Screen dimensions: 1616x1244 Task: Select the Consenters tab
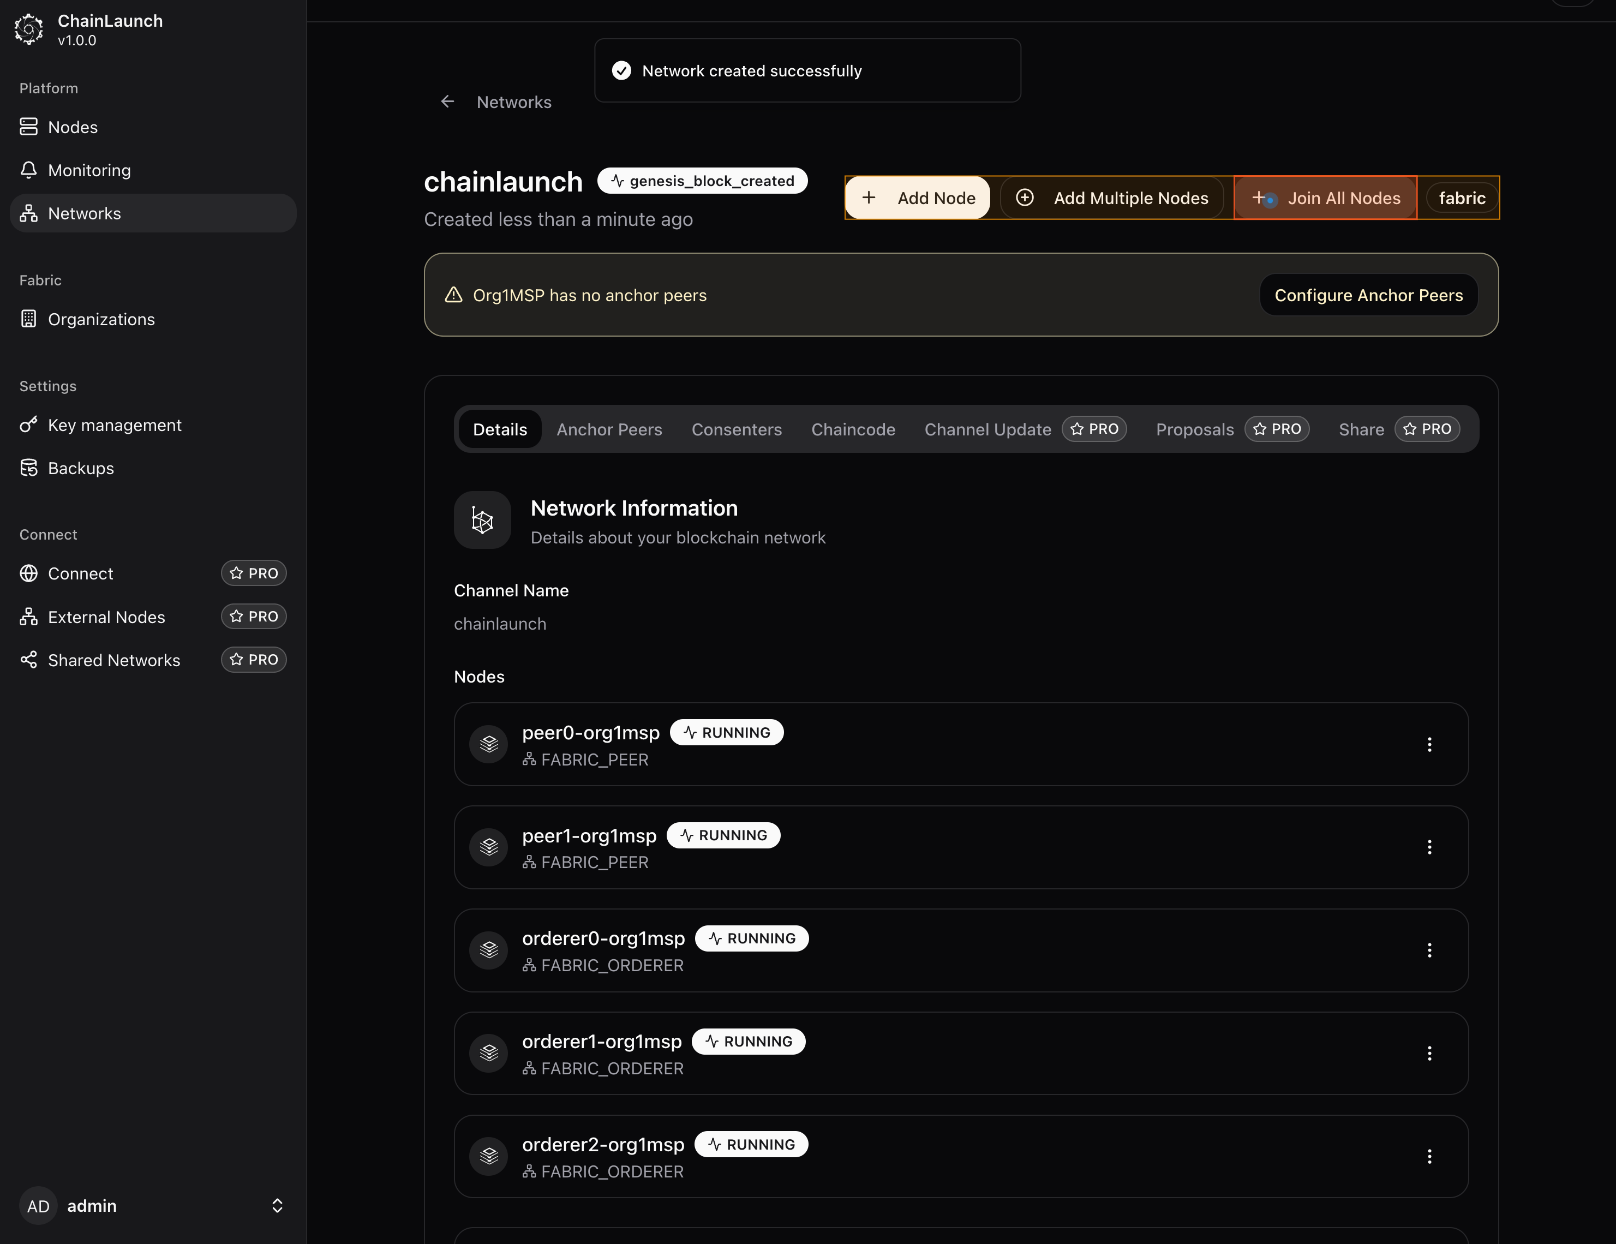[736, 429]
